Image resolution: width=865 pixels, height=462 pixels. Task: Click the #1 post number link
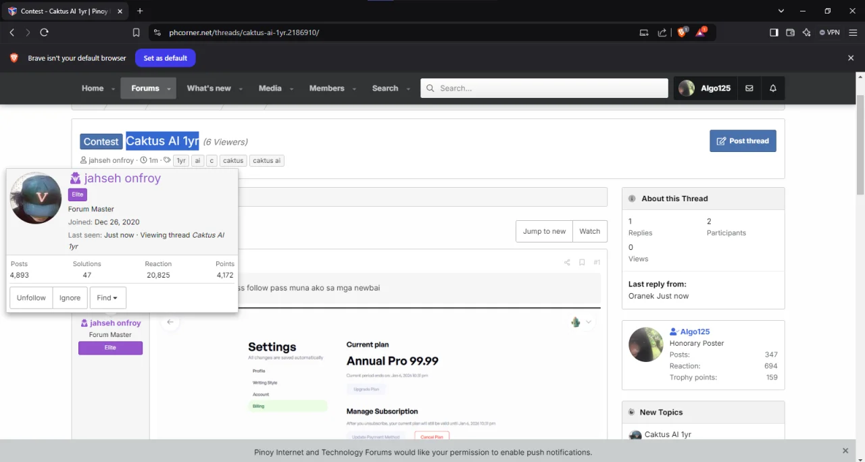(597, 262)
